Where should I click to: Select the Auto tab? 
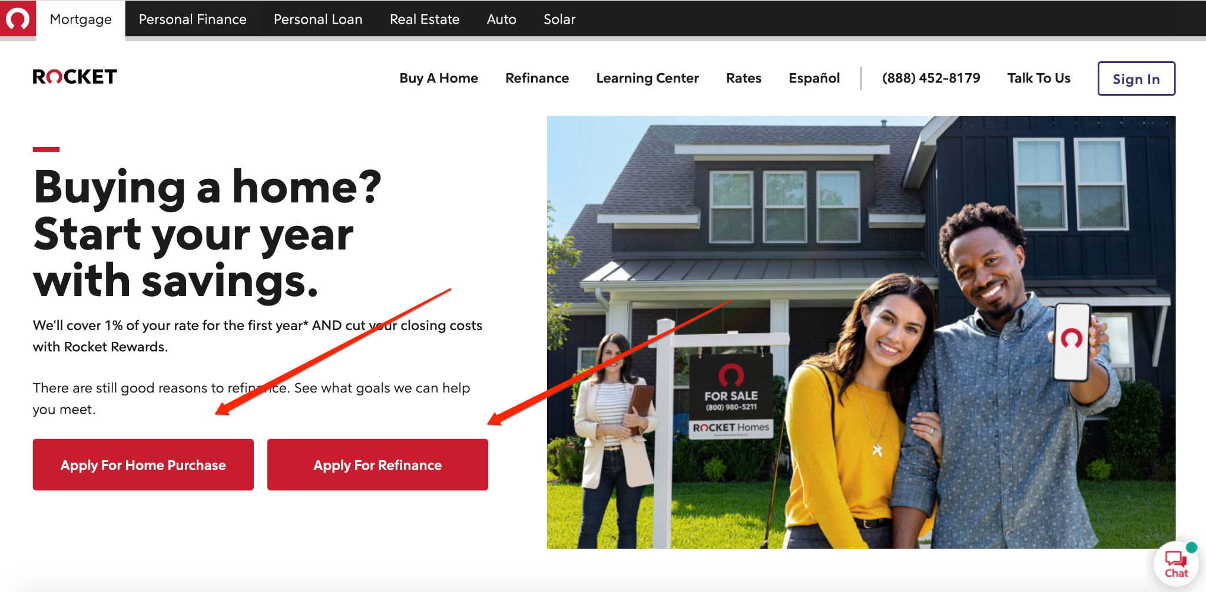[502, 19]
